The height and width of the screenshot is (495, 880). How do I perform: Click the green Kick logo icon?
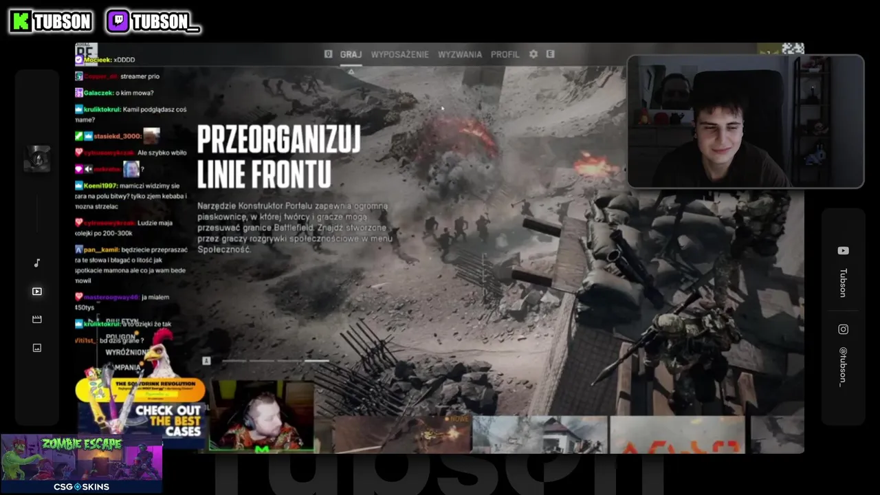(x=21, y=21)
